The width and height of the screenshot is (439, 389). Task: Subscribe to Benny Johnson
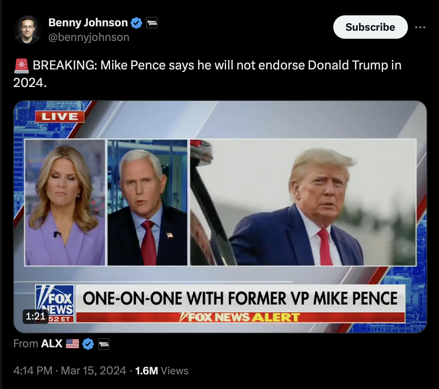click(x=370, y=27)
